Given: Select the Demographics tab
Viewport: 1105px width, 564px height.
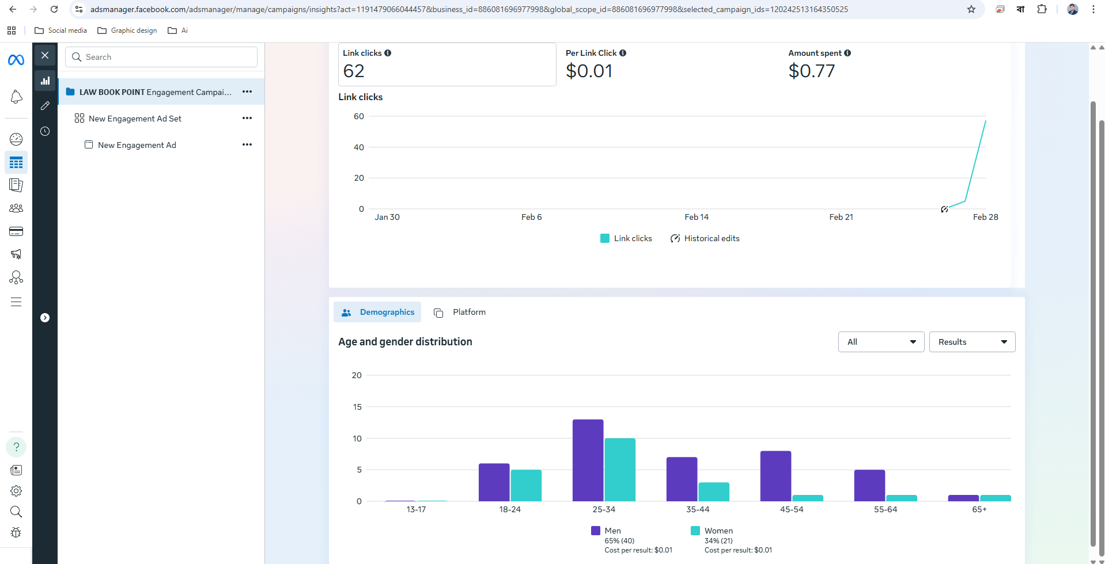Looking at the screenshot, I should [377, 312].
